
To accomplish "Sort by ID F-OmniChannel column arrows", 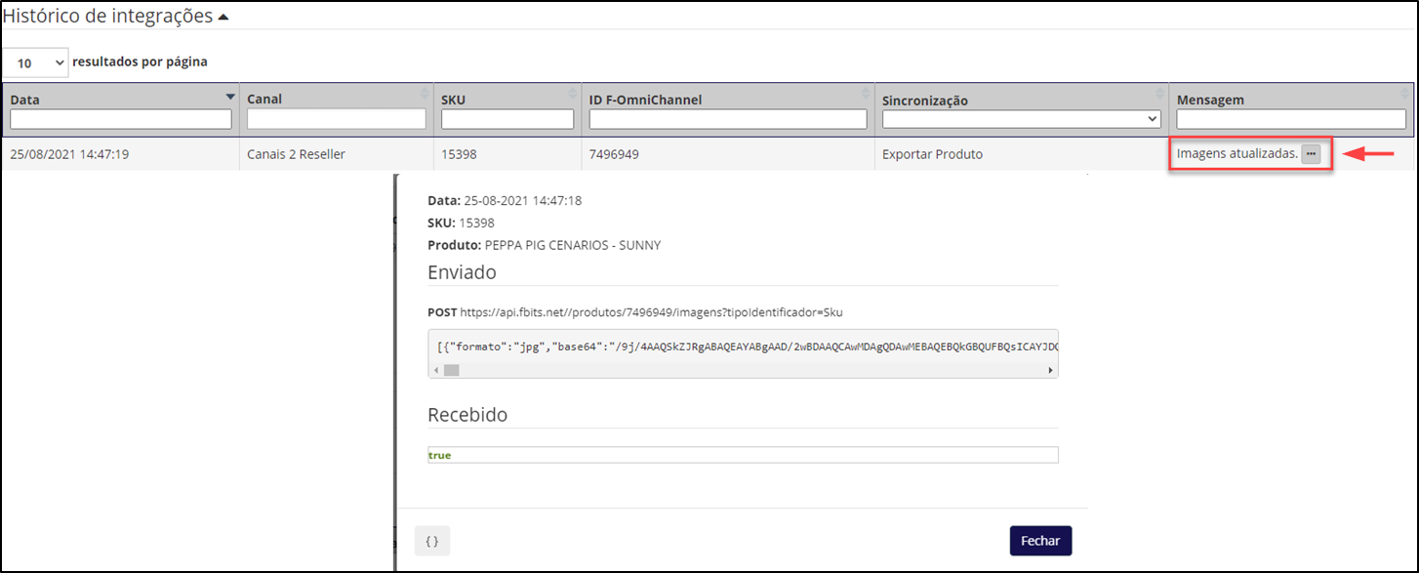I will point(866,94).
